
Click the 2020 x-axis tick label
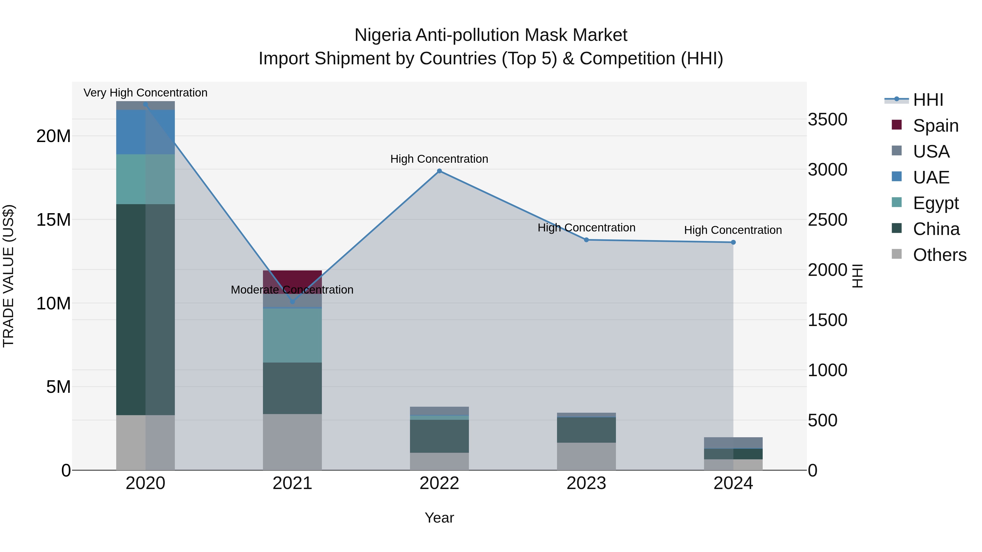145,483
